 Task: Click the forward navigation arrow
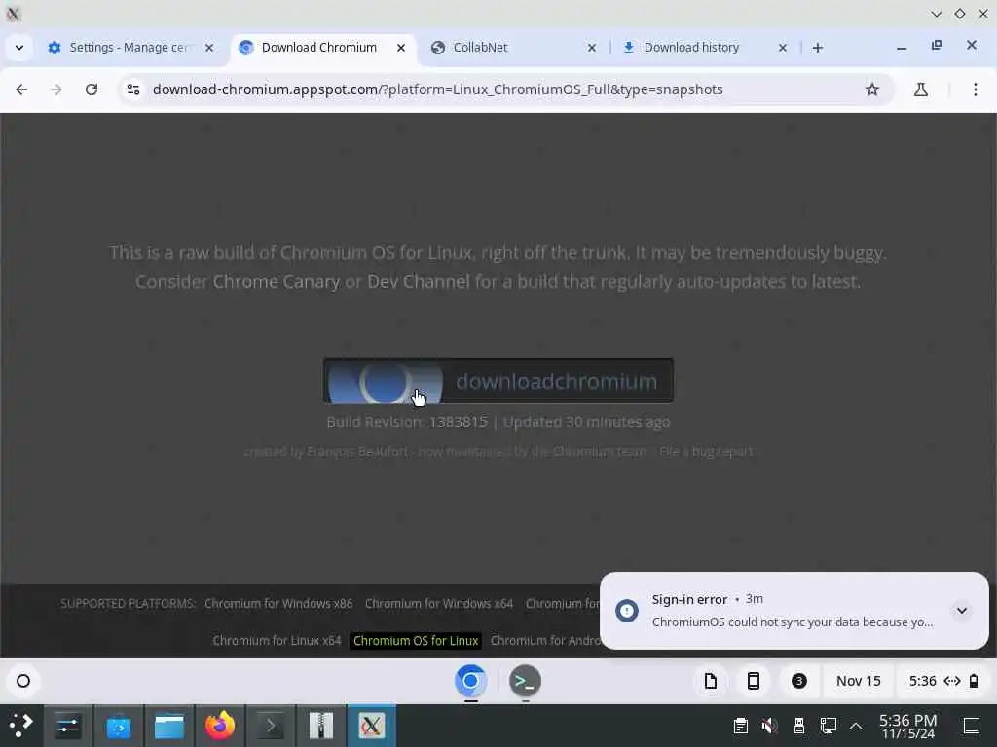[x=55, y=89]
